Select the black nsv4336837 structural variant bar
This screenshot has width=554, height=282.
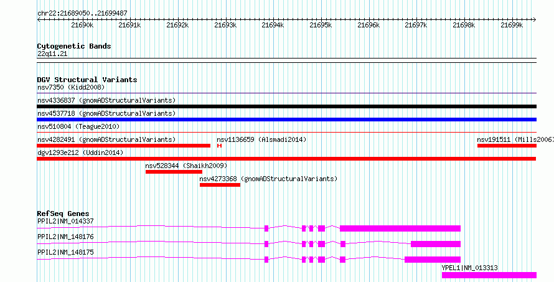pyautogui.click(x=286, y=106)
